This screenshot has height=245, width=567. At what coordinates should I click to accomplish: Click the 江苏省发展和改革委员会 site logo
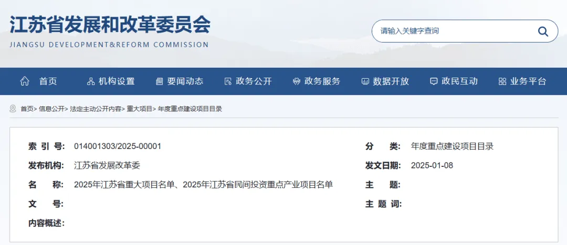click(109, 30)
